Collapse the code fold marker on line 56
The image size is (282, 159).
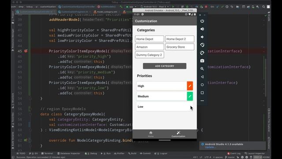point(30,109)
